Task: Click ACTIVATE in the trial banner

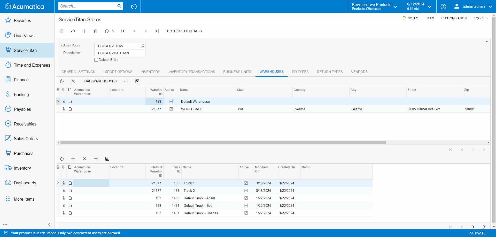Action: pyautogui.click(x=477, y=233)
